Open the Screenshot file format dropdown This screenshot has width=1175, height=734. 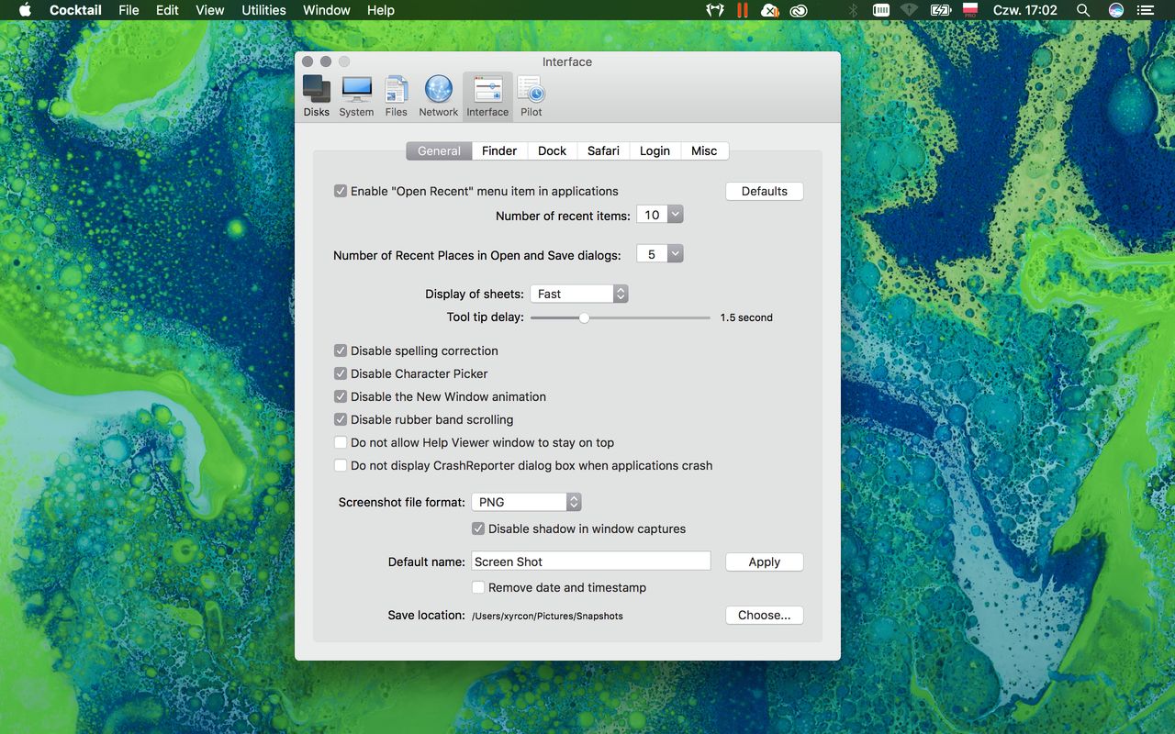[x=526, y=502]
